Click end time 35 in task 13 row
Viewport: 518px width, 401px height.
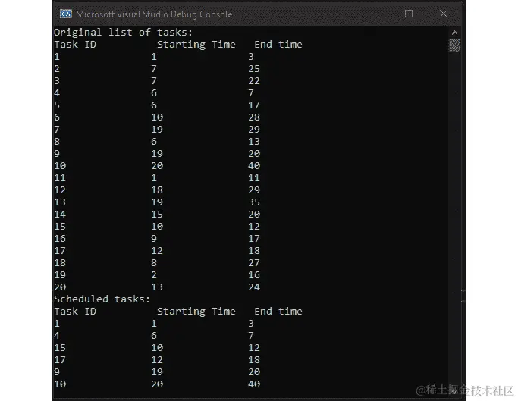254,202
